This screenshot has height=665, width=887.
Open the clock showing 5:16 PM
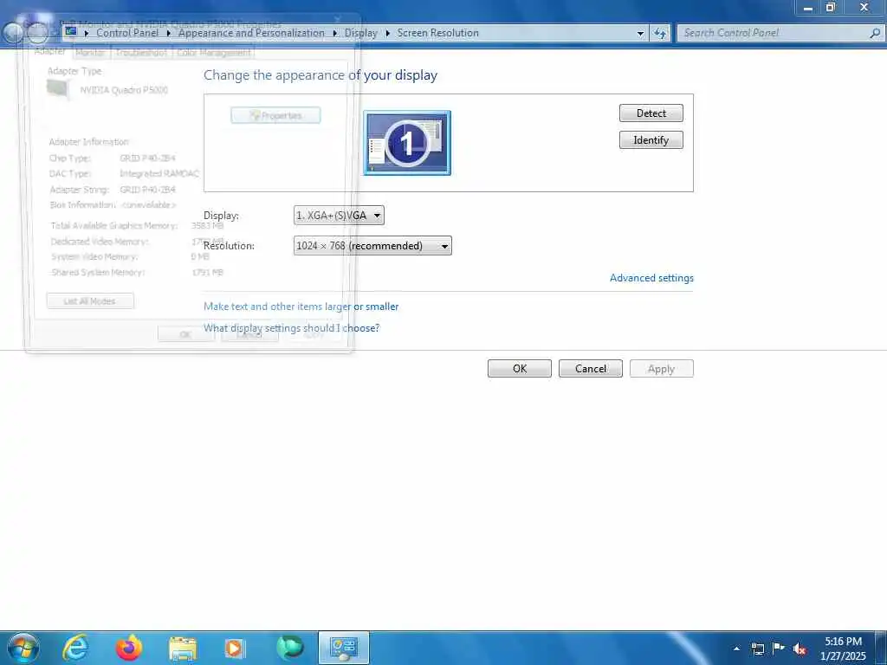coord(843,648)
